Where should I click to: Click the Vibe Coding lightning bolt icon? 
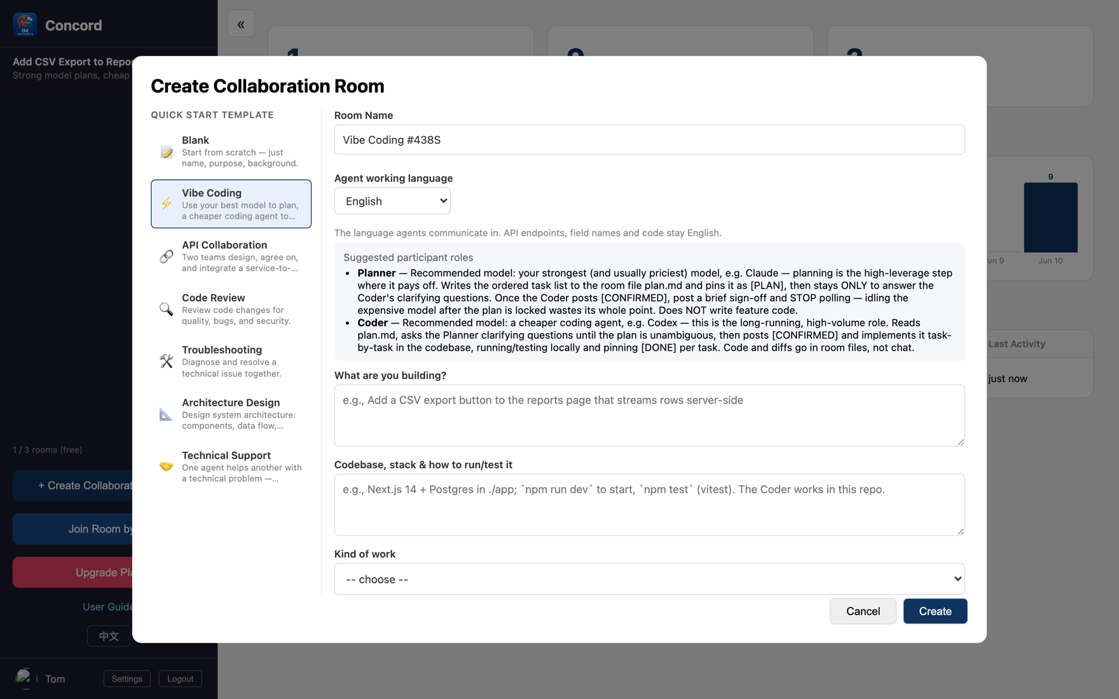point(166,203)
